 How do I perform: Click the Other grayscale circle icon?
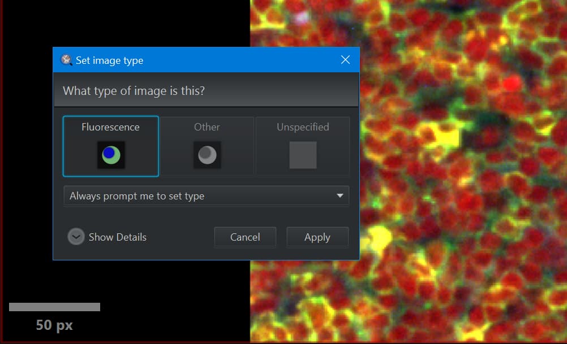pos(207,154)
